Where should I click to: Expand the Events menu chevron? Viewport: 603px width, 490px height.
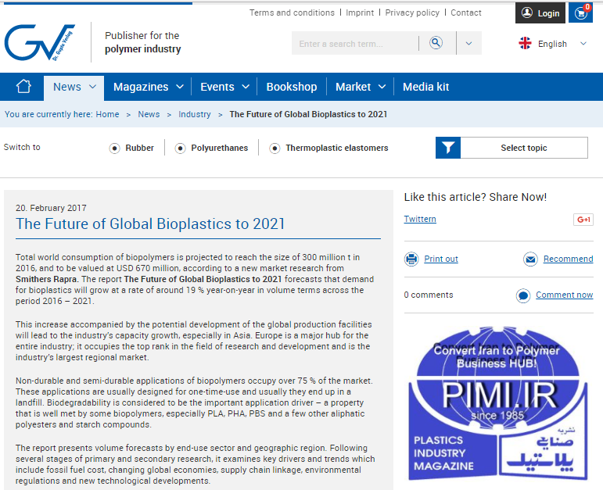tap(246, 87)
